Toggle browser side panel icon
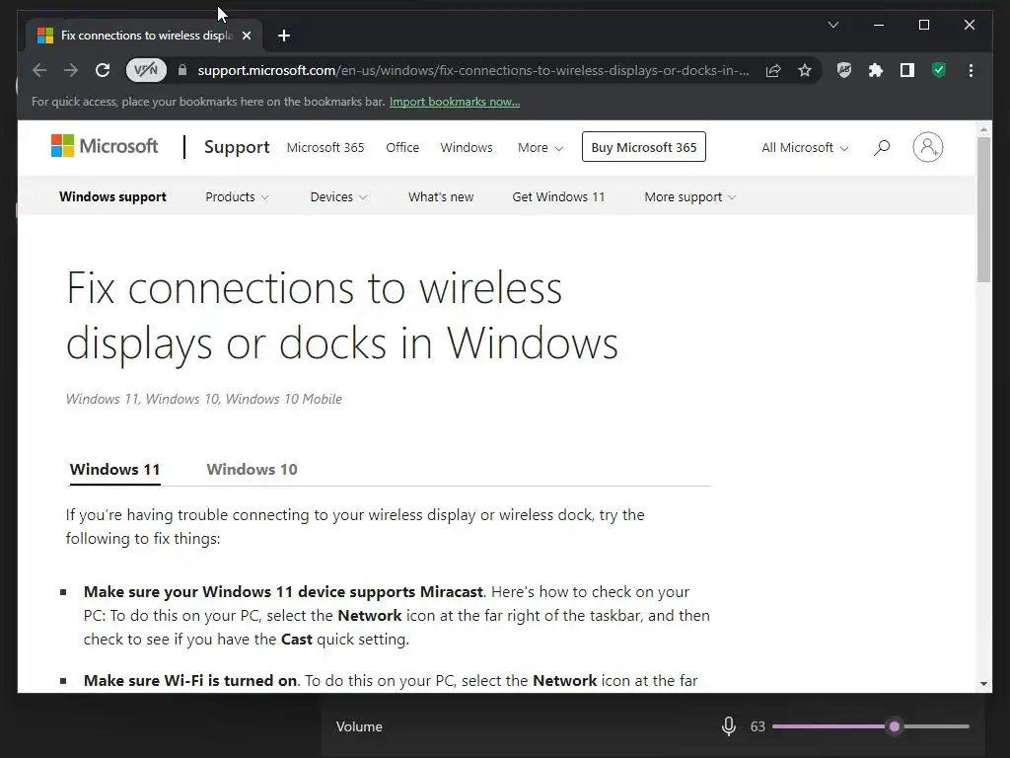Viewport: 1010px width, 758px height. click(907, 70)
